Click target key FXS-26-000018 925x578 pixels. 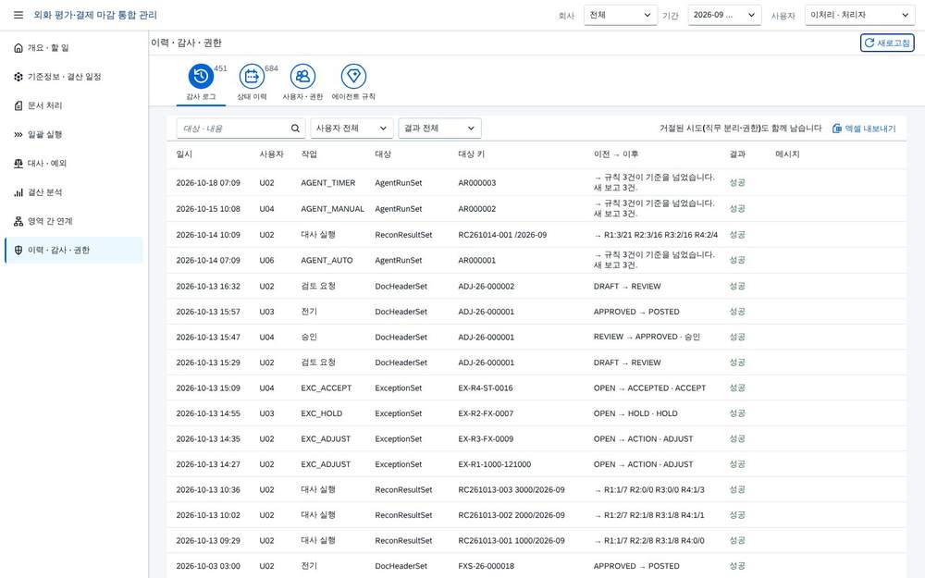click(487, 566)
